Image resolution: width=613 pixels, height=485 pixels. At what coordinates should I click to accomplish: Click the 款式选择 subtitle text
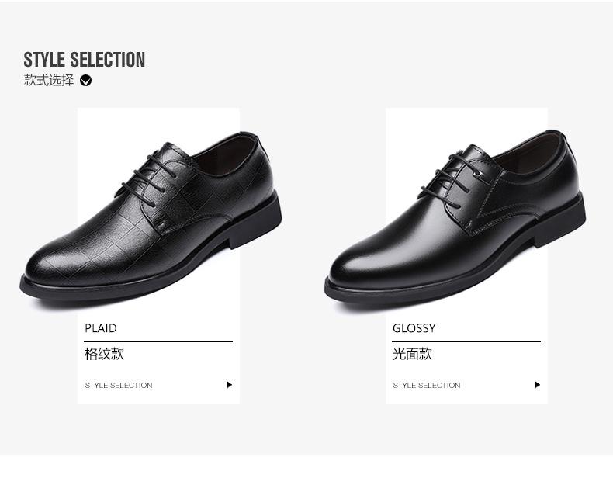49,80
